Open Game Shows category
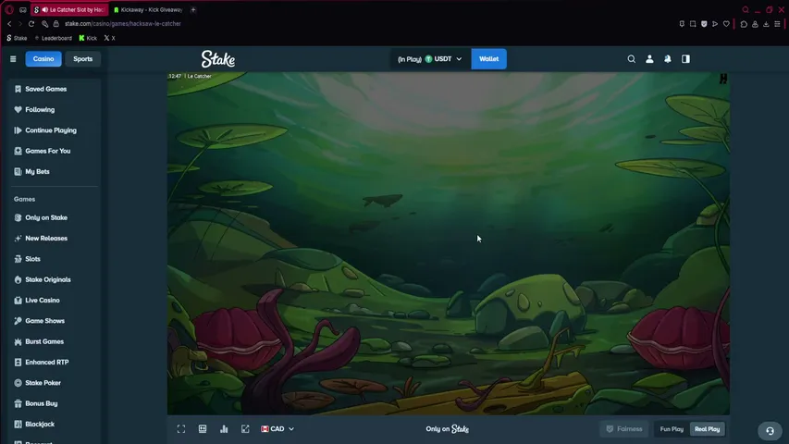The height and width of the screenshot is (444, 789). click(x=54, y=321)
